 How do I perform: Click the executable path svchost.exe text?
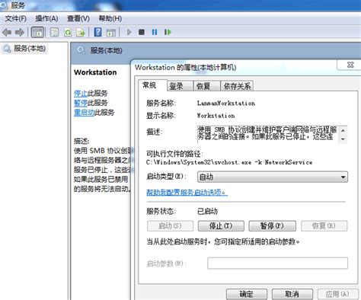click(229, 162)
